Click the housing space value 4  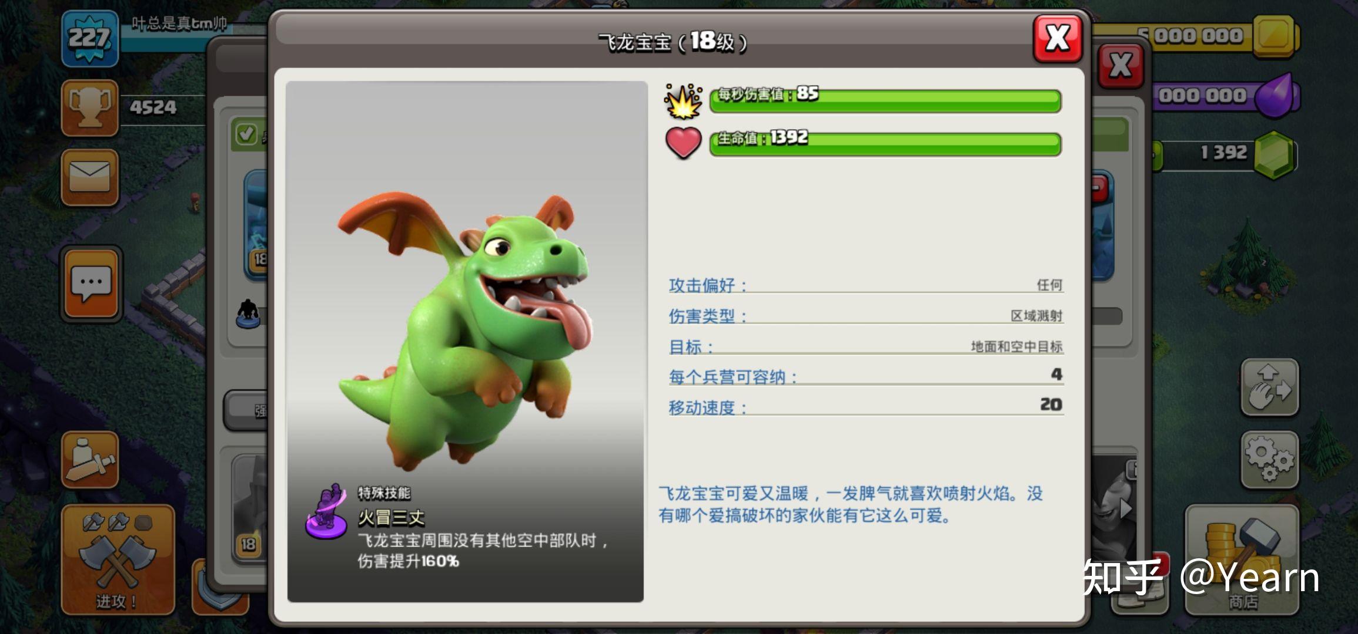tap(1056, 375)
